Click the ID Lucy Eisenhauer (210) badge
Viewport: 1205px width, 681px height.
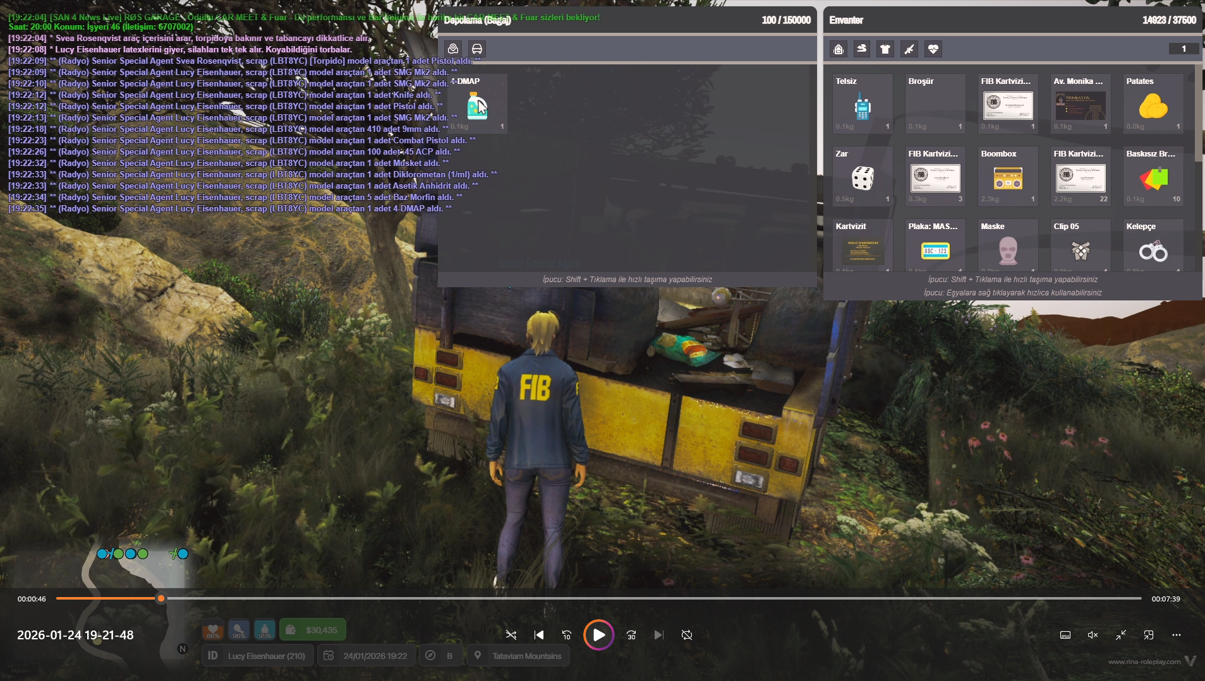(257, 656)
